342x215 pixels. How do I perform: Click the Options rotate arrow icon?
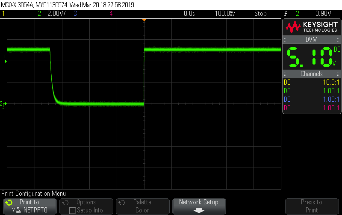coord(65,203)
